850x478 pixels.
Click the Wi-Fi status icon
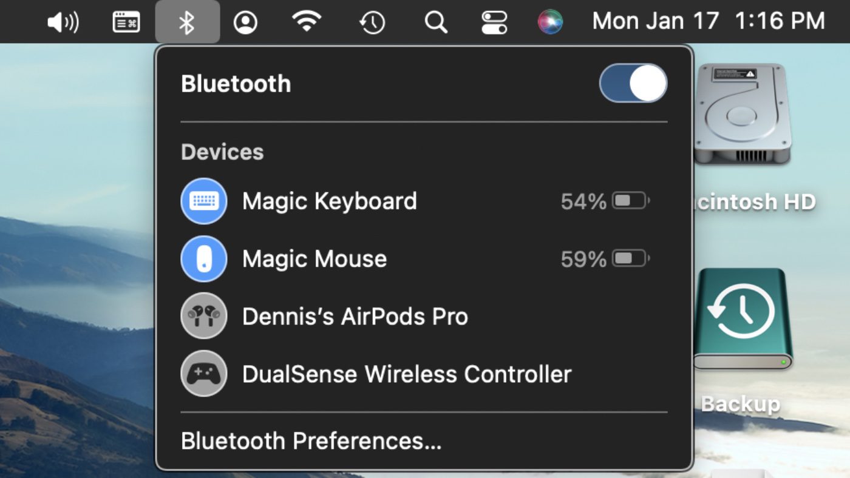(307, 22)
